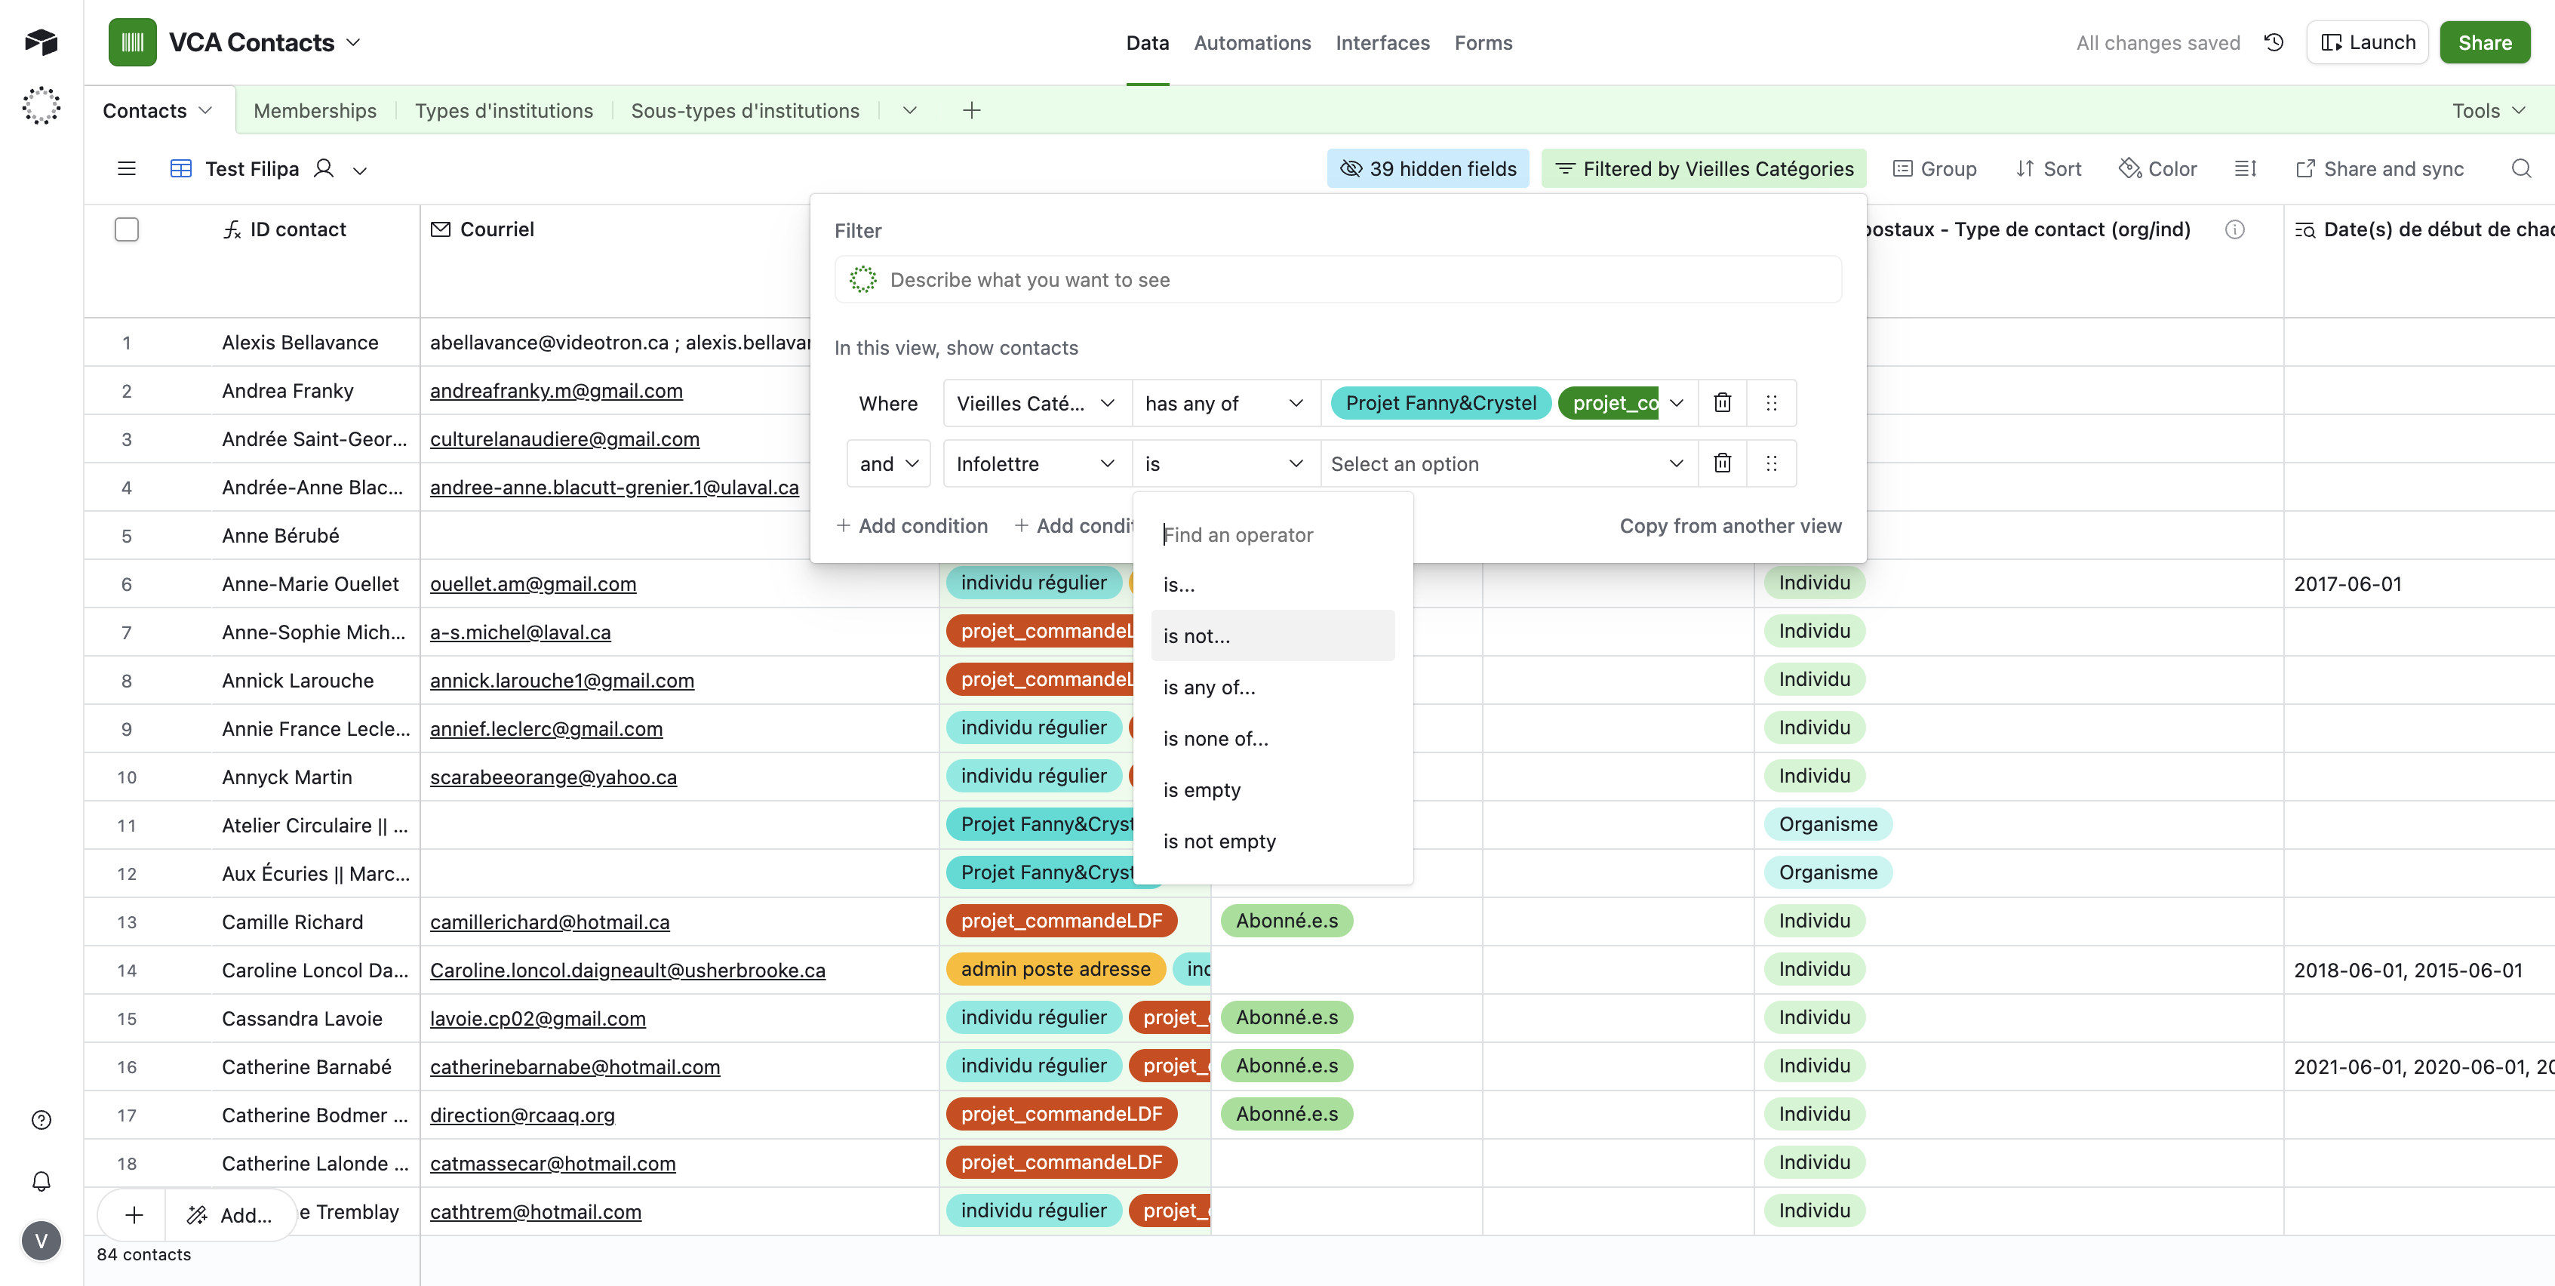Open the 'has any of' operator dropdown
This screenshot has width=2555, height=1286.
(x=1225, y=403)
